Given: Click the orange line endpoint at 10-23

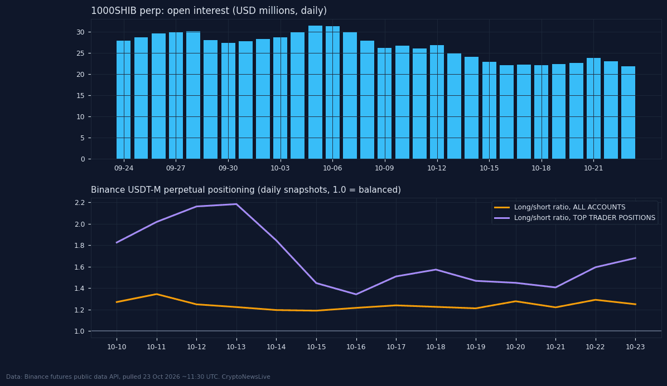Looking at the screenshot, I should 636,304.
